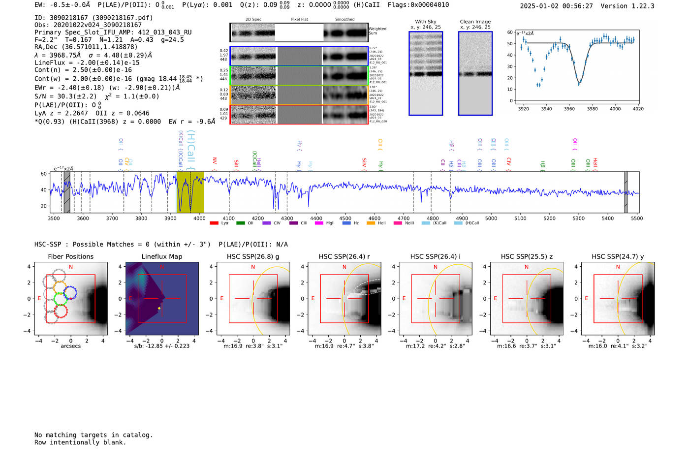The width and height of the screenshot is (689, 469).
Task: Click the dark purple CIII legend swatch
Action: (x=294, y=223)
